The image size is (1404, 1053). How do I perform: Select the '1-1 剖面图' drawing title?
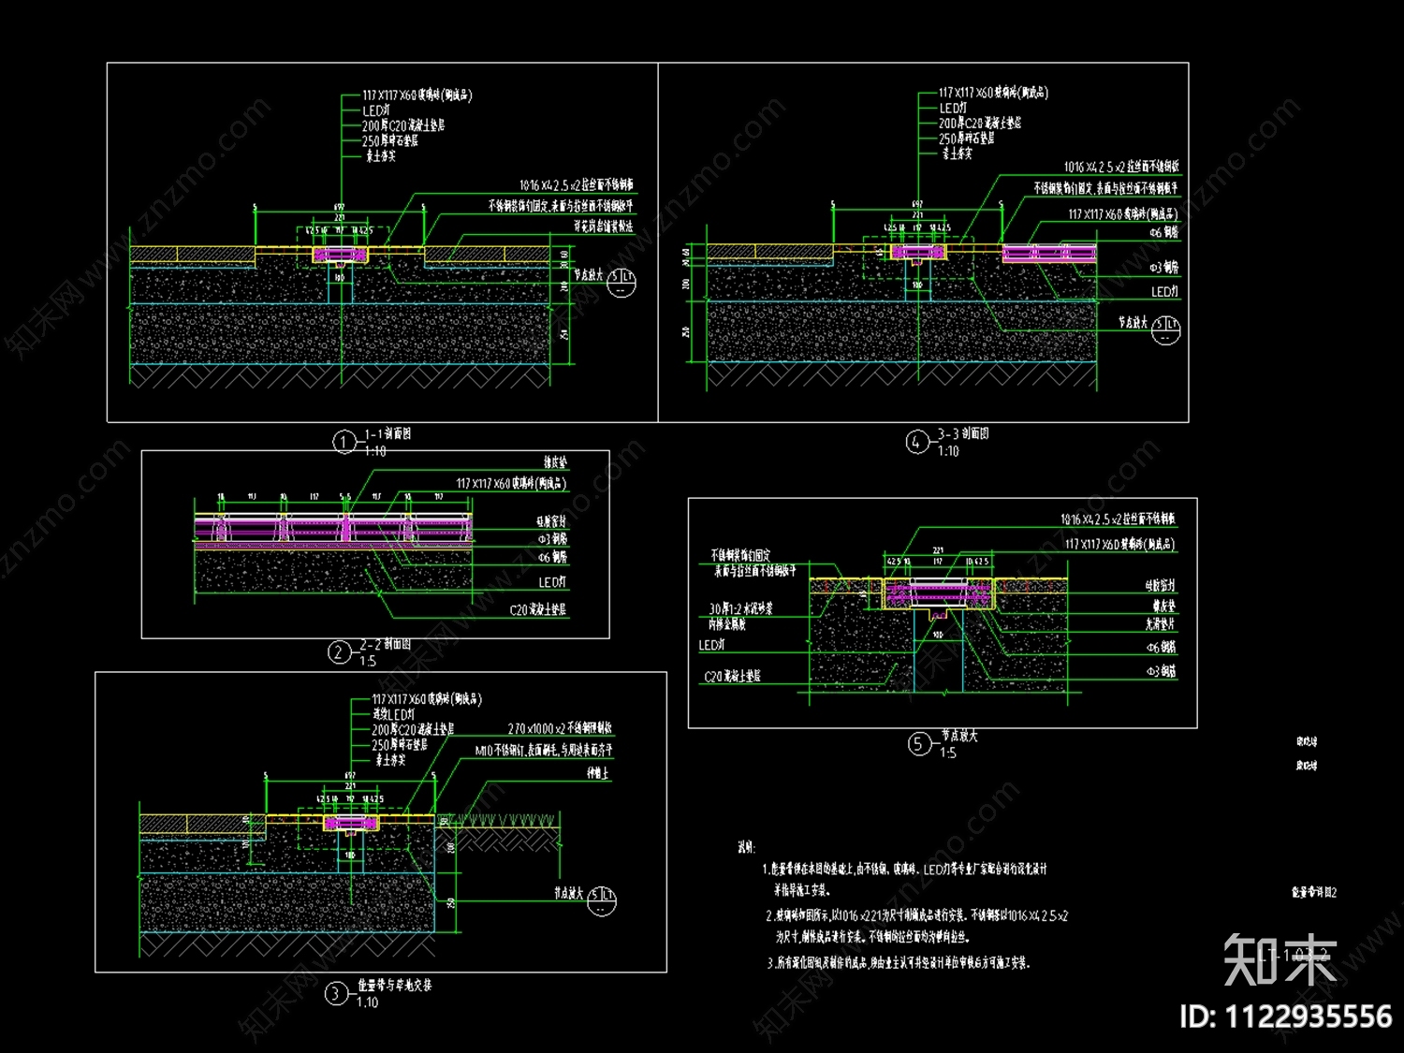(388, 434)
